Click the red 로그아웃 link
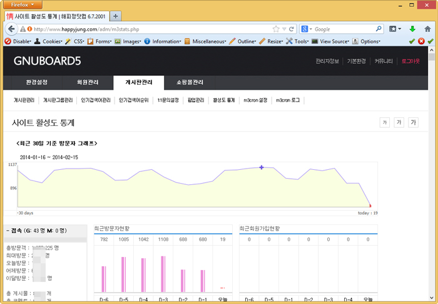438x304 pixels. click(410, 61)
